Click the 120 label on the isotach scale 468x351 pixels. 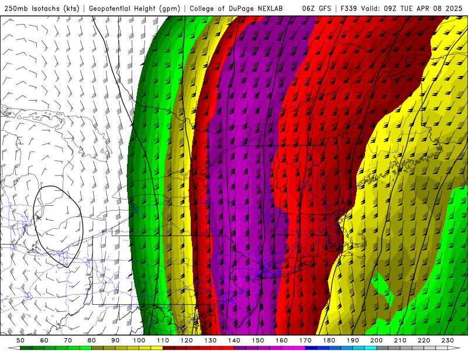pos(187,340)
